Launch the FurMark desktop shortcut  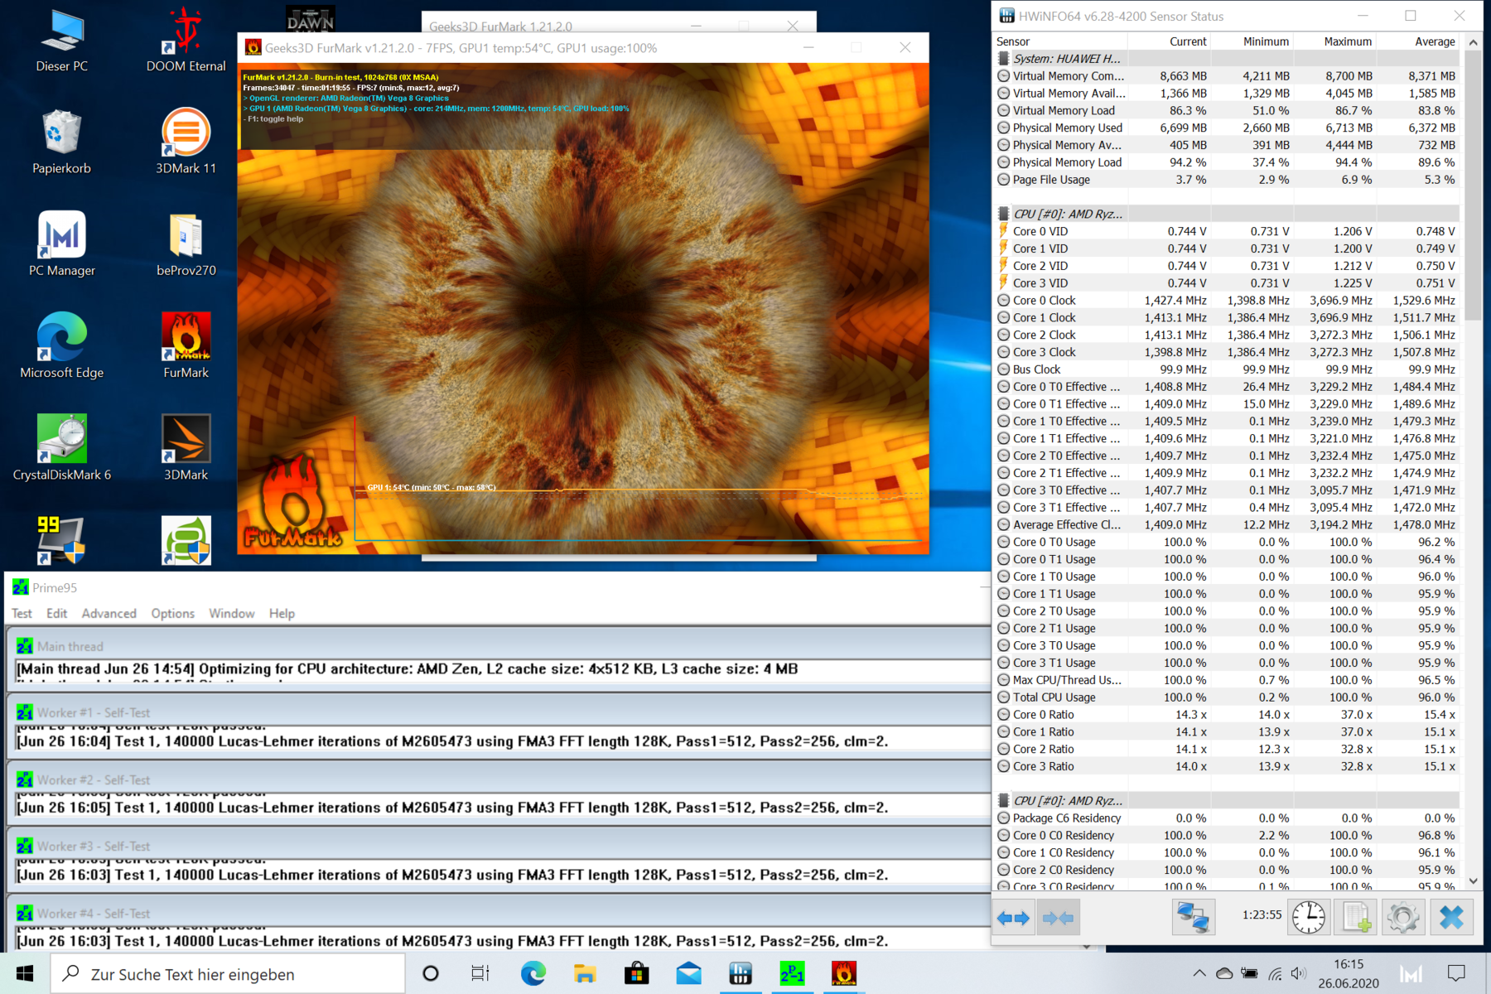186,346
